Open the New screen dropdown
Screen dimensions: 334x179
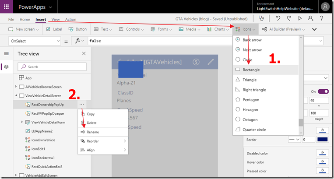[24, 29]
